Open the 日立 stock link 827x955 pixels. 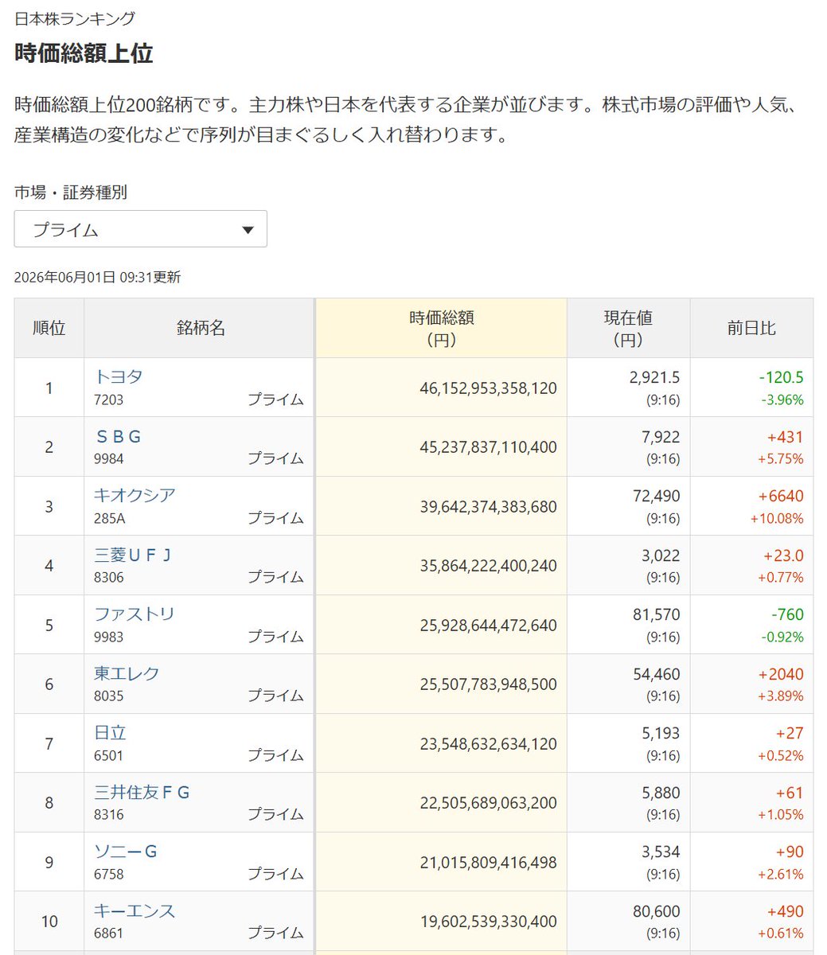coord(110,732)
